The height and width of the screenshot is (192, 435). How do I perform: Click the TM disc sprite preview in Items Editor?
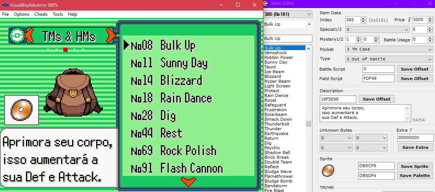328,170
